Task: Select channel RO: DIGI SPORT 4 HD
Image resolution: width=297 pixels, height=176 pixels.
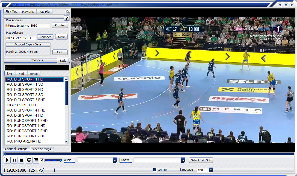Action: (35, 115)
